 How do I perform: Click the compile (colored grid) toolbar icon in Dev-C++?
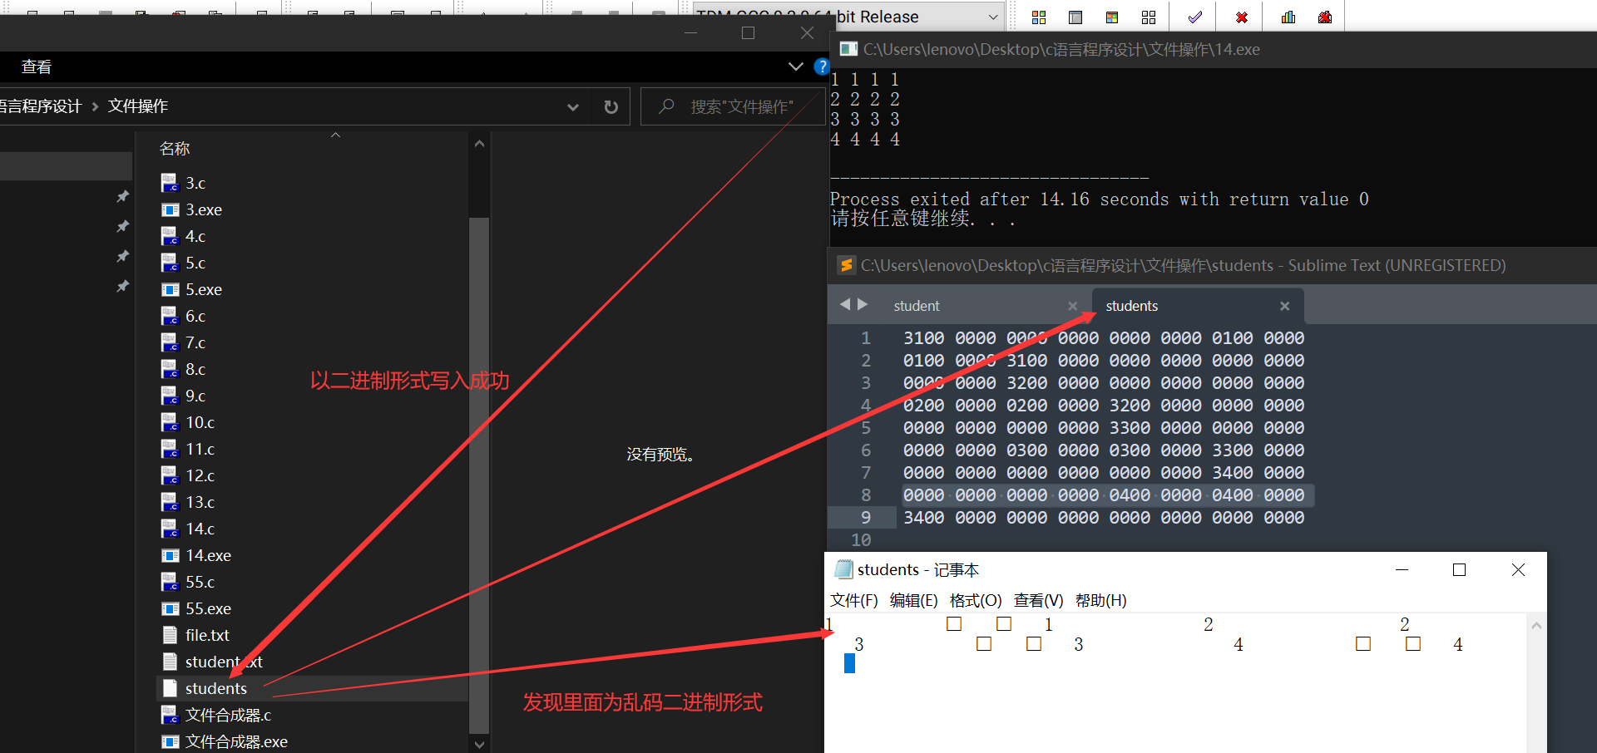pyautogui.click(x=1039, y=17)
